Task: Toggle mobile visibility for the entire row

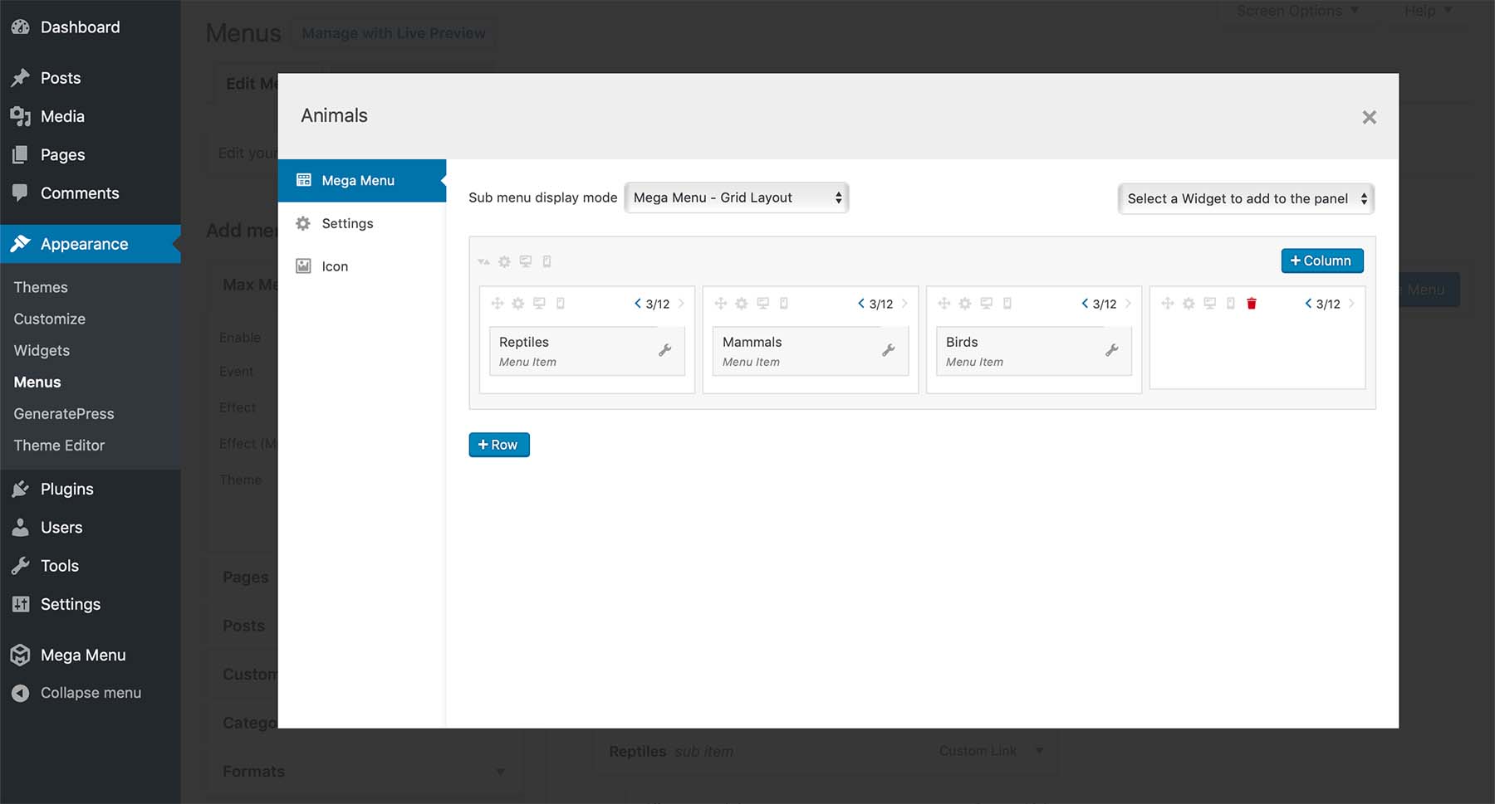Action: tap(547, 261)
